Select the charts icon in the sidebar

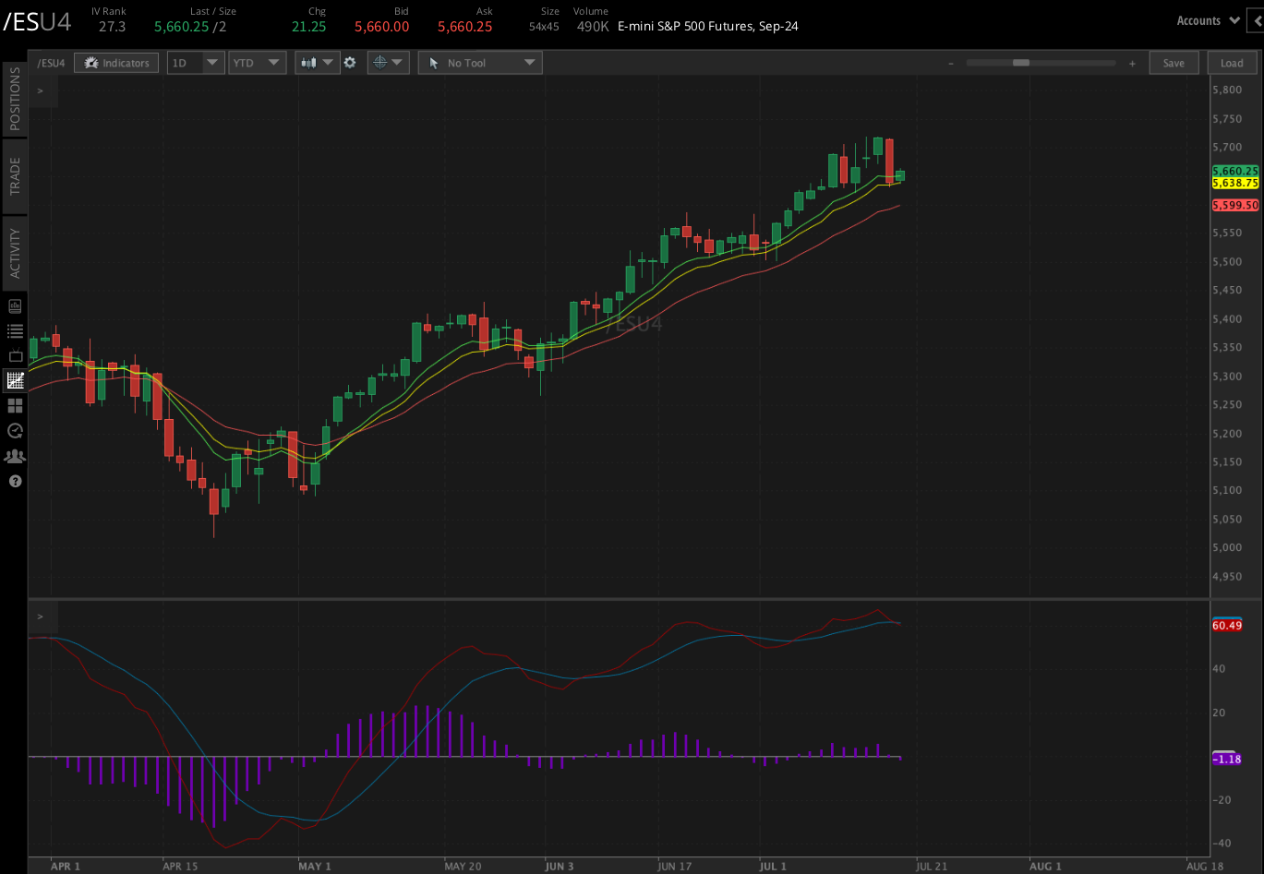pos(14,379)
